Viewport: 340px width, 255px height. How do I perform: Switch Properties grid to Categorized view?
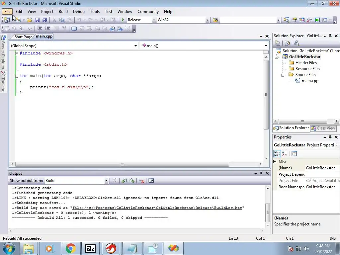tap(277, 154)
